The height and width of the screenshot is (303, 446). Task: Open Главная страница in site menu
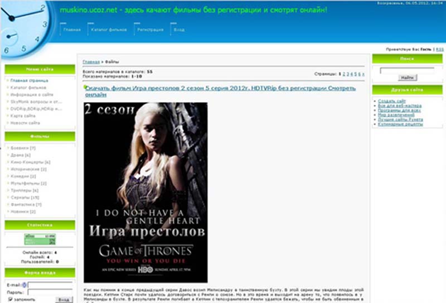pos(29,80)
